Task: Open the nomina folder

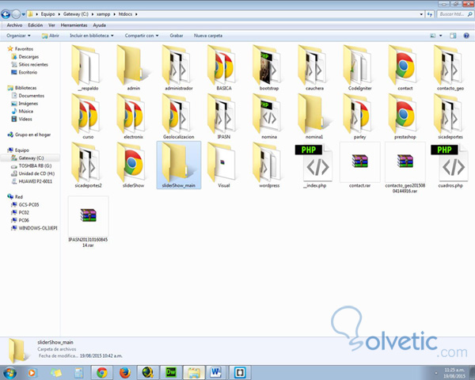Action: point(269,116)
